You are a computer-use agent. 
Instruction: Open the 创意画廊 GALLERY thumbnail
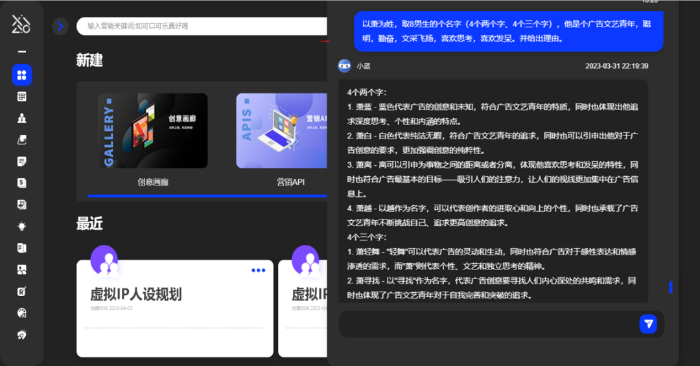153,131
